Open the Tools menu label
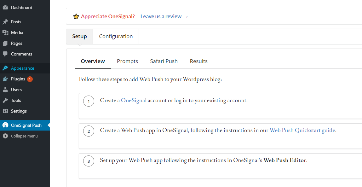The image size is (362, 187). [x=16, y=100]
